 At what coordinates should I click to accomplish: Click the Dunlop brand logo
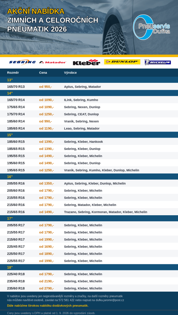tap(122, 62)
